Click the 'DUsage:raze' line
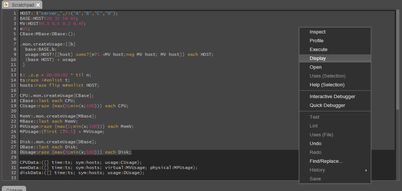402x191 pixels. [x=75, y=152]
